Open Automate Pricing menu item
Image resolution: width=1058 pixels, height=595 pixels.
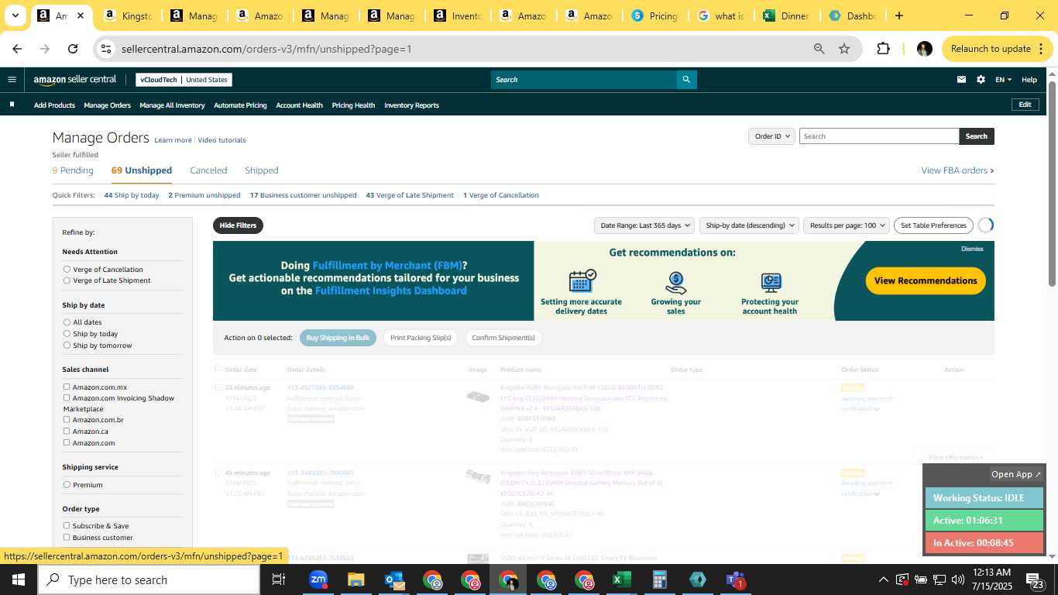(x=240, y=105)
